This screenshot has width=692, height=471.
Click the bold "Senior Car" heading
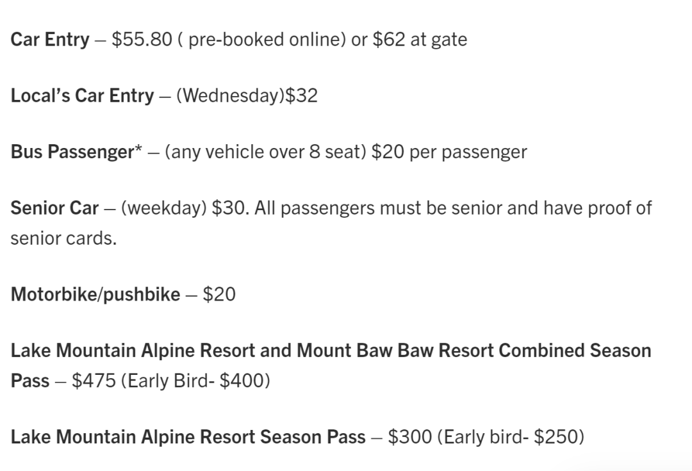(54, 209)
